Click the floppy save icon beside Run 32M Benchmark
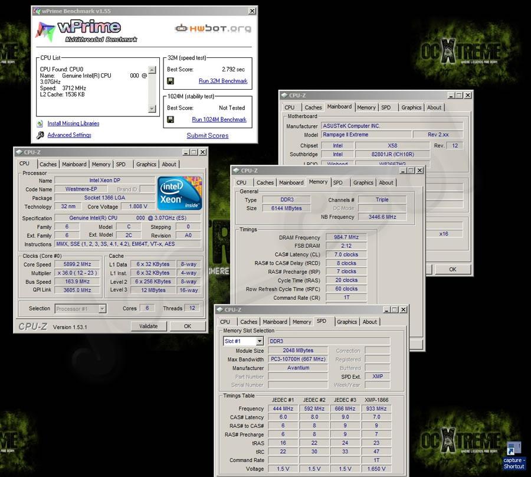531x477 pixels. pyautogui.click(x=171, y=81)
